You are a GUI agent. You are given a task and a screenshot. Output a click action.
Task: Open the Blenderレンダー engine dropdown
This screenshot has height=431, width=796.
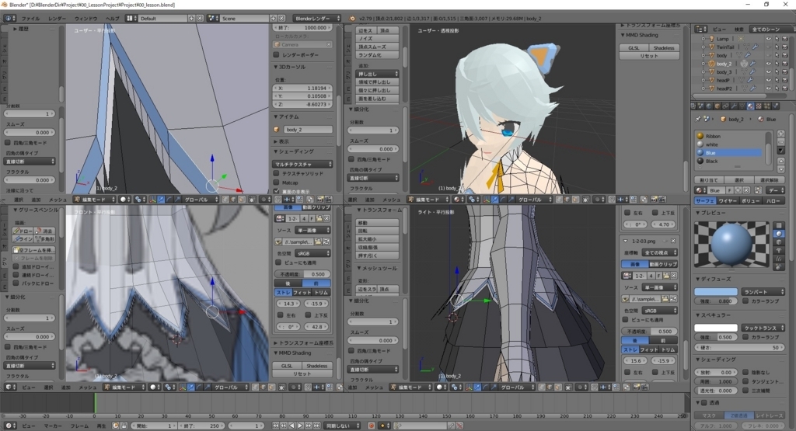pyautogui.click(x=317, y=19)
